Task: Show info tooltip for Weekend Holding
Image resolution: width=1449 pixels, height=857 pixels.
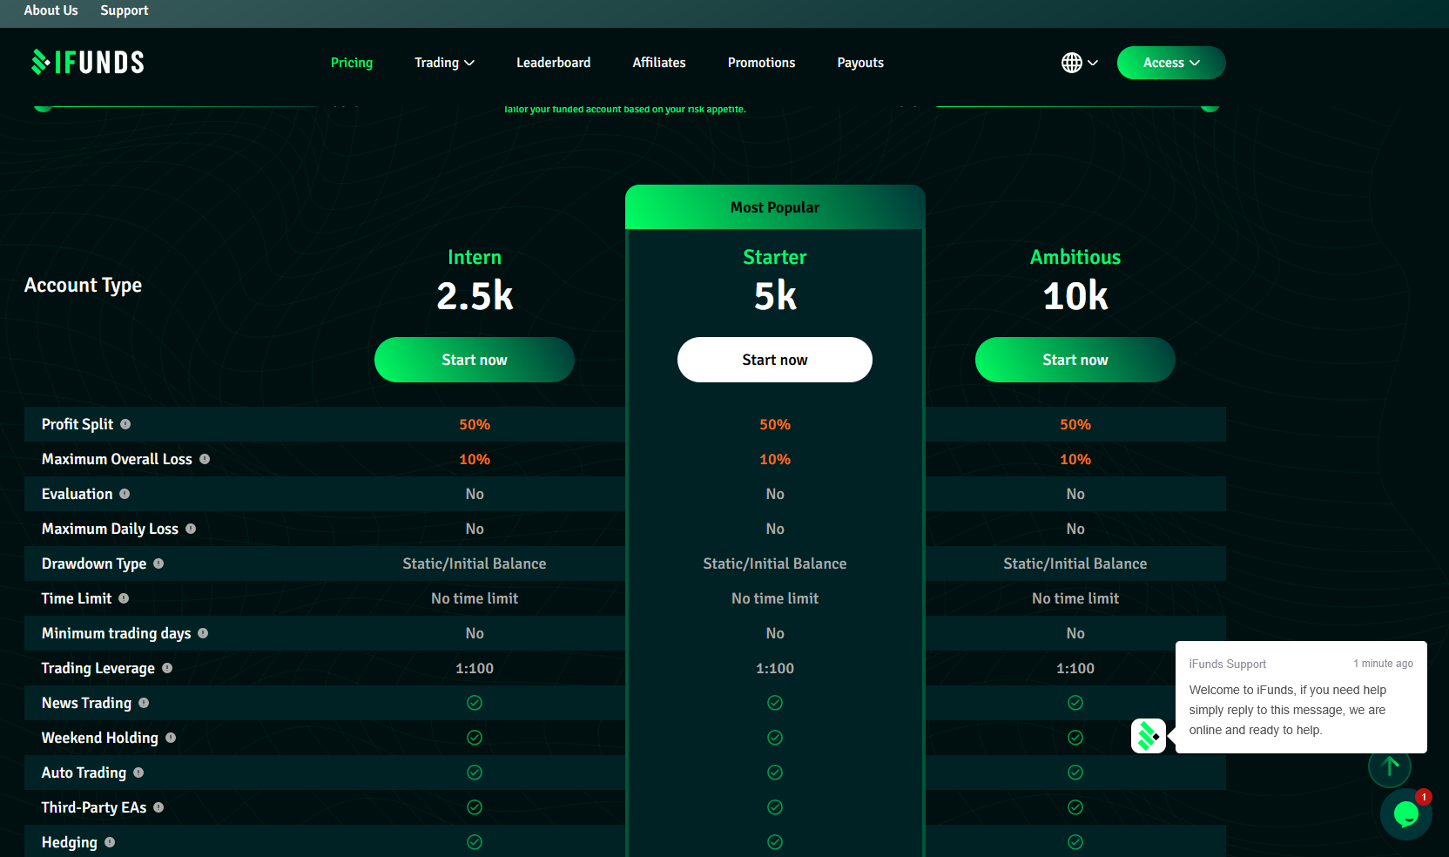Action: pyautogui.click(x=171, y=738)
